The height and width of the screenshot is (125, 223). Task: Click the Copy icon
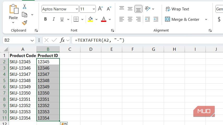[x=25, y=15]
